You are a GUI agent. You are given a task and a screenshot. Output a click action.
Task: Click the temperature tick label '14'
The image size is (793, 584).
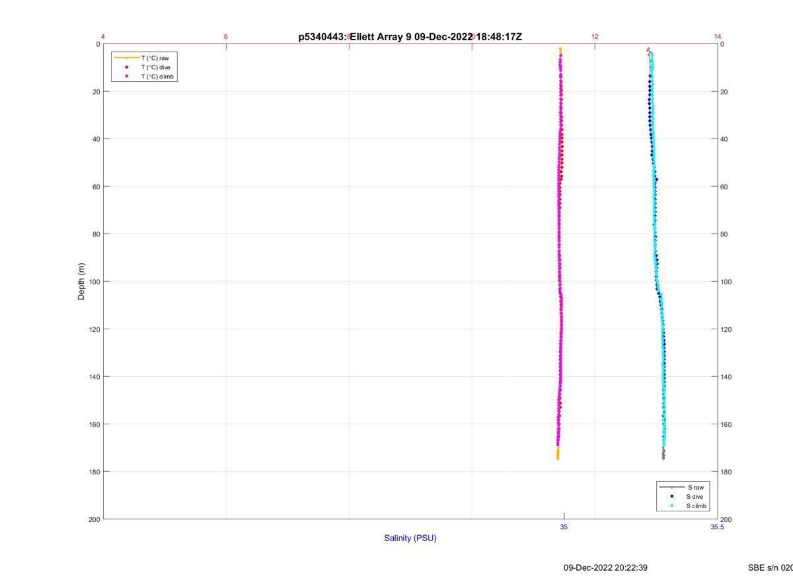[718, 36]
